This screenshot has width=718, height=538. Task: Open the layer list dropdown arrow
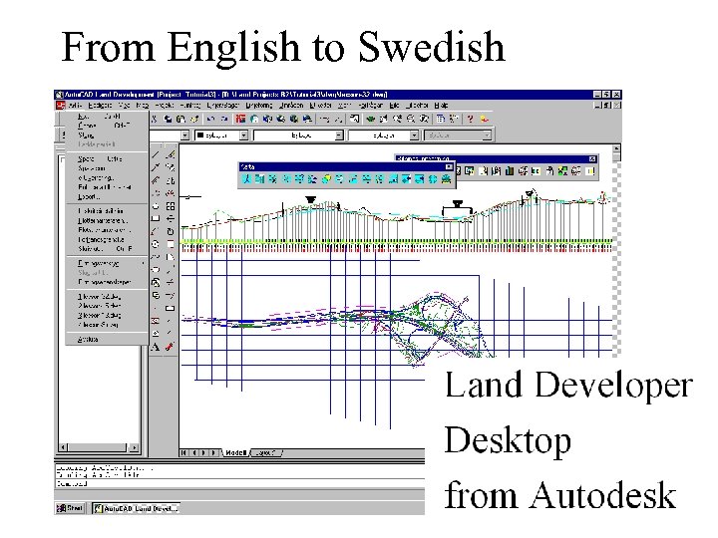184,135
